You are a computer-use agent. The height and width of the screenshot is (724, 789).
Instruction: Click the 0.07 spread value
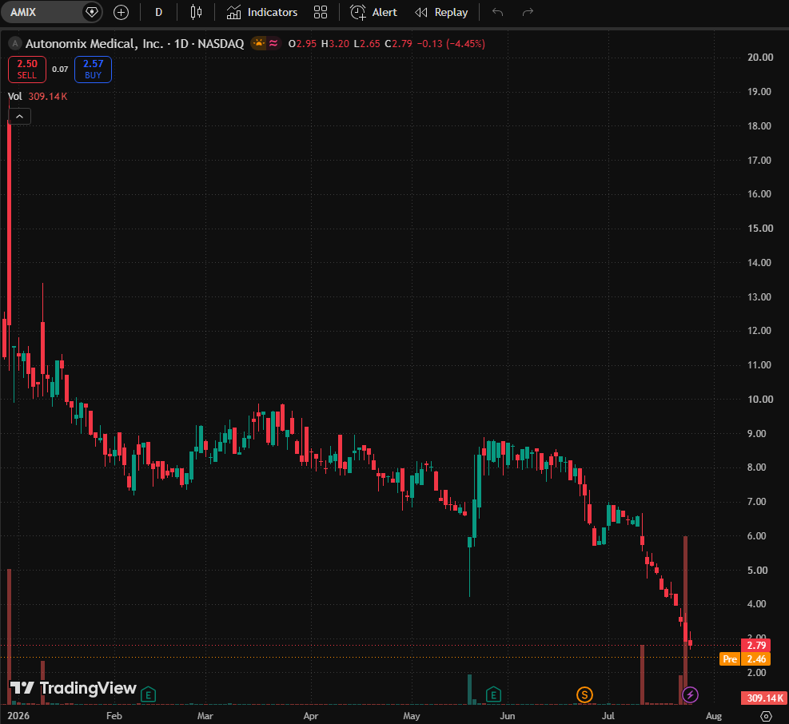point(60,70)
